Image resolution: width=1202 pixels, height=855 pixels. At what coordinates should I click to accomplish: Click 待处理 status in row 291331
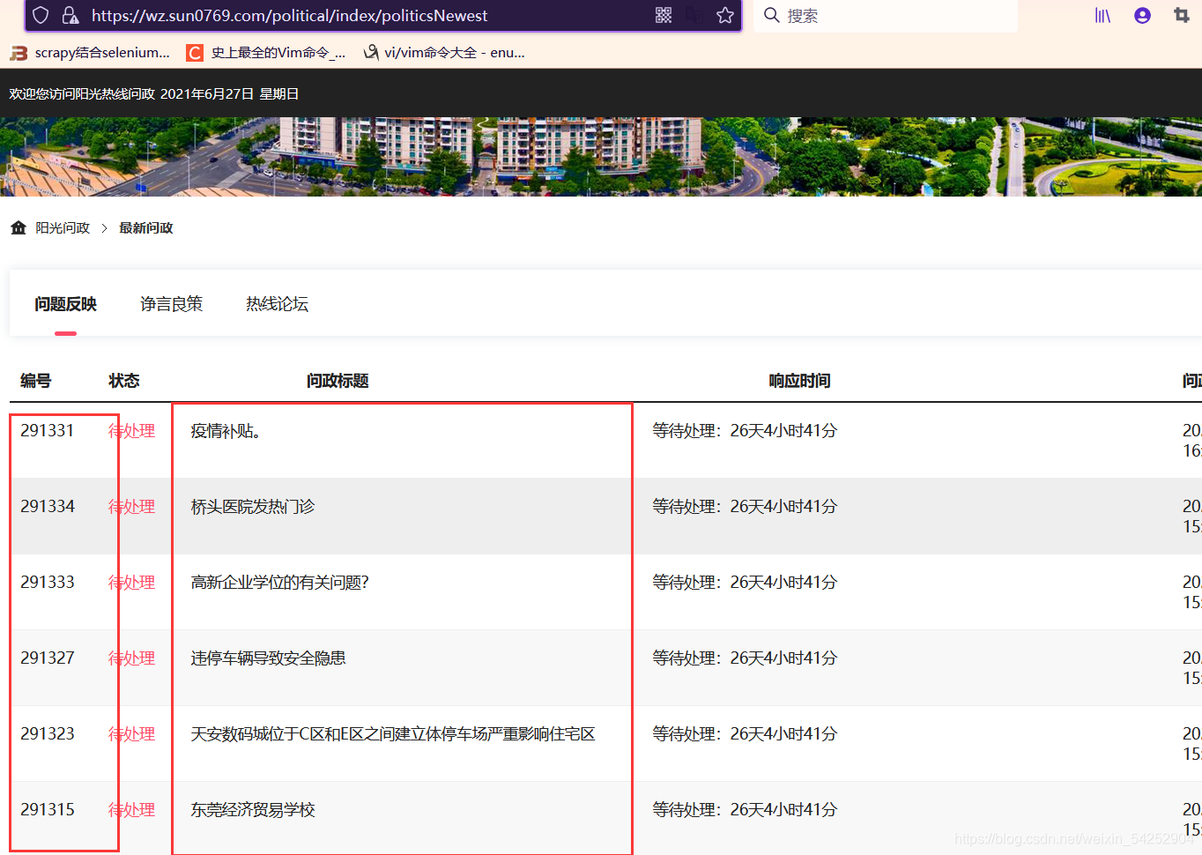point(132,431)
